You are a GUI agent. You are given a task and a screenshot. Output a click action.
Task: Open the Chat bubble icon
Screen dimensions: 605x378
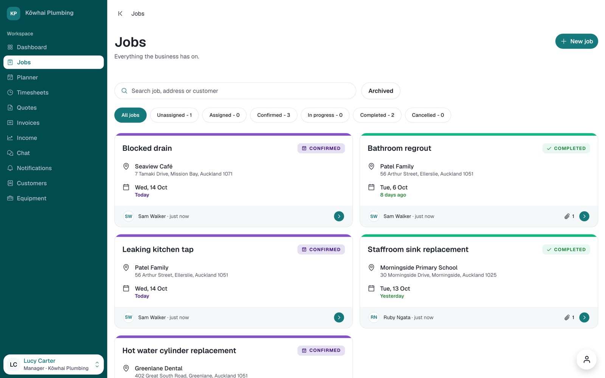(10, 153)
